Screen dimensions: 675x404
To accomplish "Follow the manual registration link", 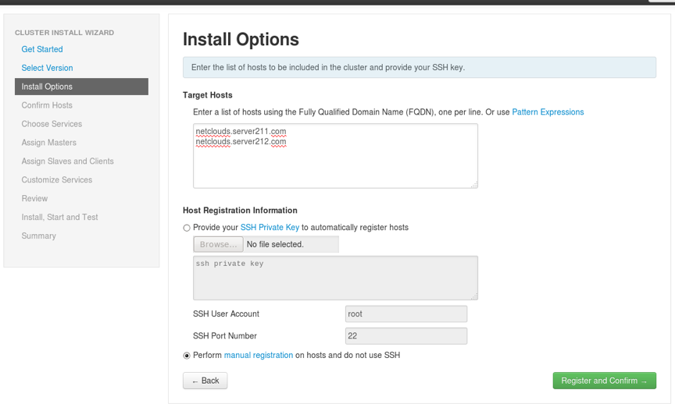I will click(x=259, y=355).
